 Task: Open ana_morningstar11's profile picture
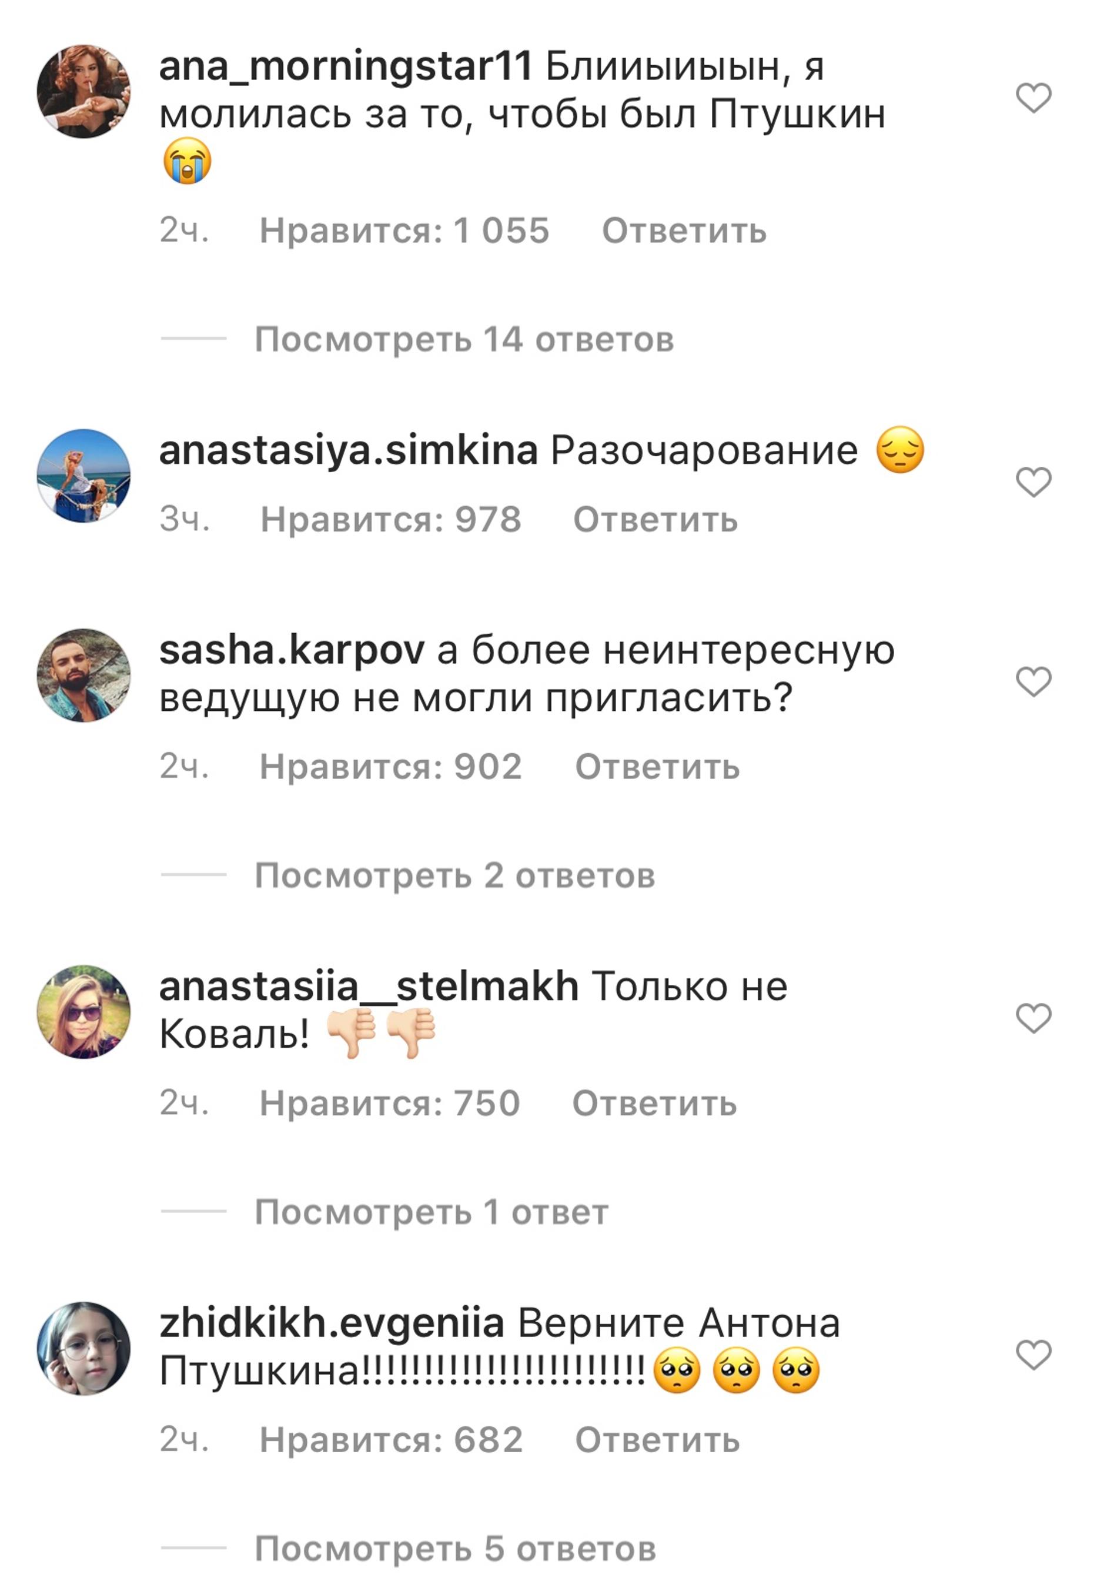pos(83,92)
